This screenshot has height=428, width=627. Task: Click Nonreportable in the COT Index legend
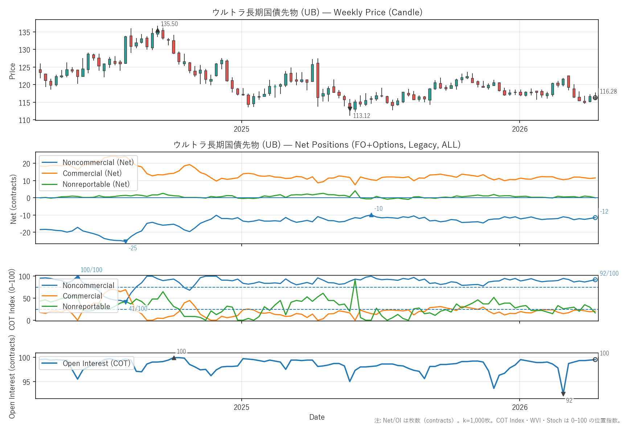coord(86,306)
